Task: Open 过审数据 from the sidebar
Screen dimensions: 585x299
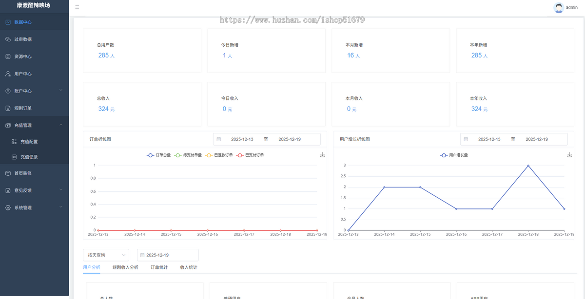Action: click(x=23, y=39)
